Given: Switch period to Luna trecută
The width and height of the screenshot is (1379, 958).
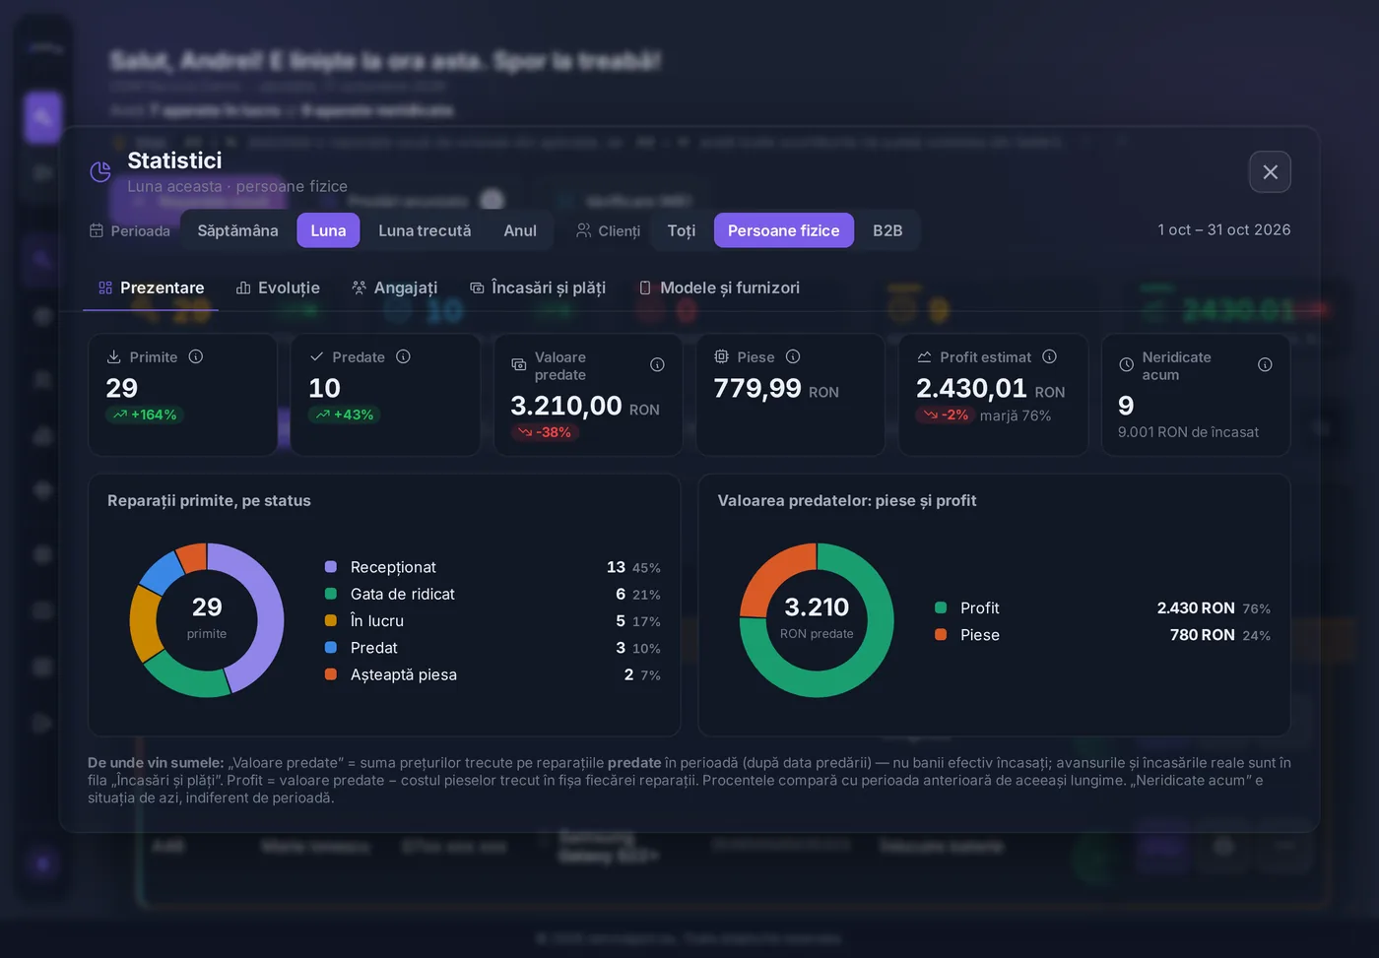Looking at the screenshot, I should tap(425, 230).
